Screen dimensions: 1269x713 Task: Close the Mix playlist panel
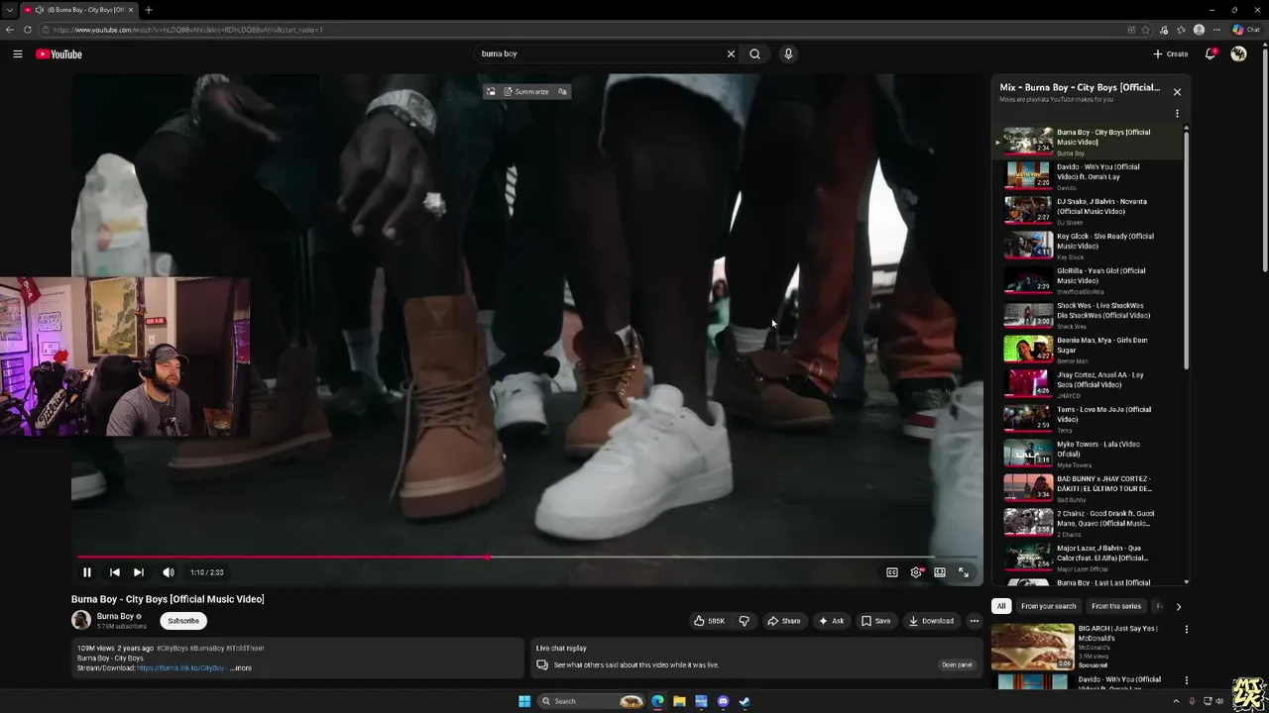click(x=1177, y=92)
